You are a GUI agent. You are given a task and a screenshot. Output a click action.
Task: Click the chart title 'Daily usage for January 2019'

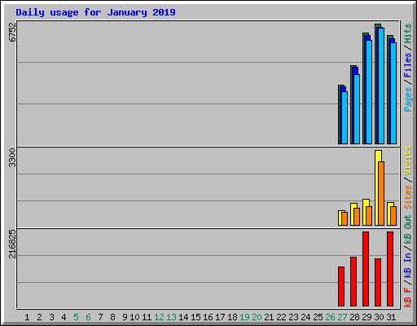pos(95,12)
